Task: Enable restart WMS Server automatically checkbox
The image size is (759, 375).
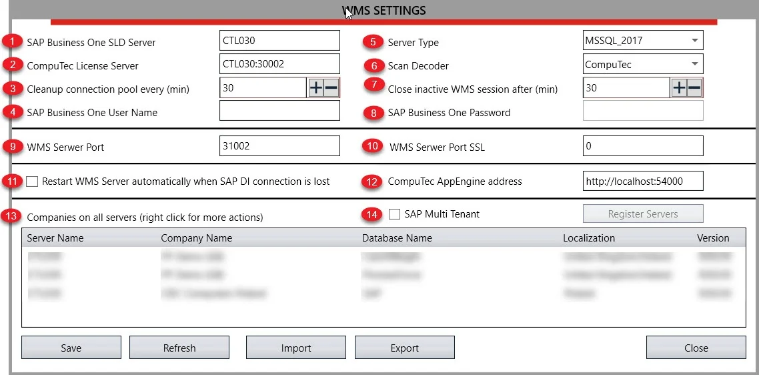Action: click(32, 181)
